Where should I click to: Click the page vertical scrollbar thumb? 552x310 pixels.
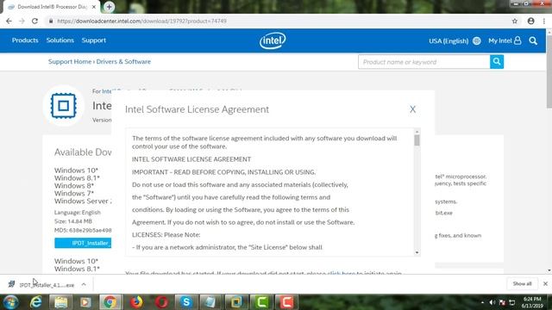click(x=549, y=72)
